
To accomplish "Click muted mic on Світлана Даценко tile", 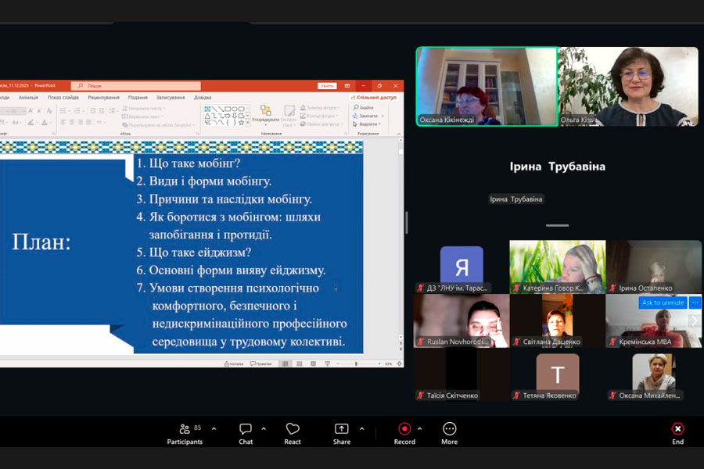I will pyautogui.click(x=517, y=342).
